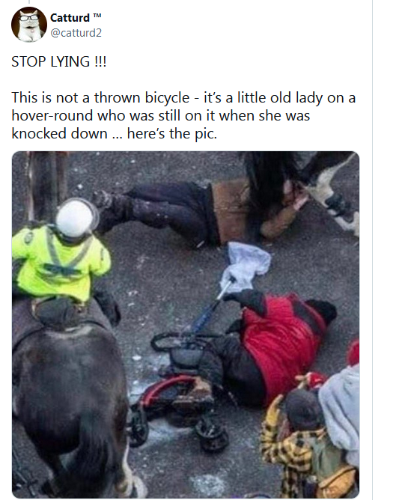Open Catturd's cat profile avatar
This screenshot has width=402, height=500.
[29, 25]
